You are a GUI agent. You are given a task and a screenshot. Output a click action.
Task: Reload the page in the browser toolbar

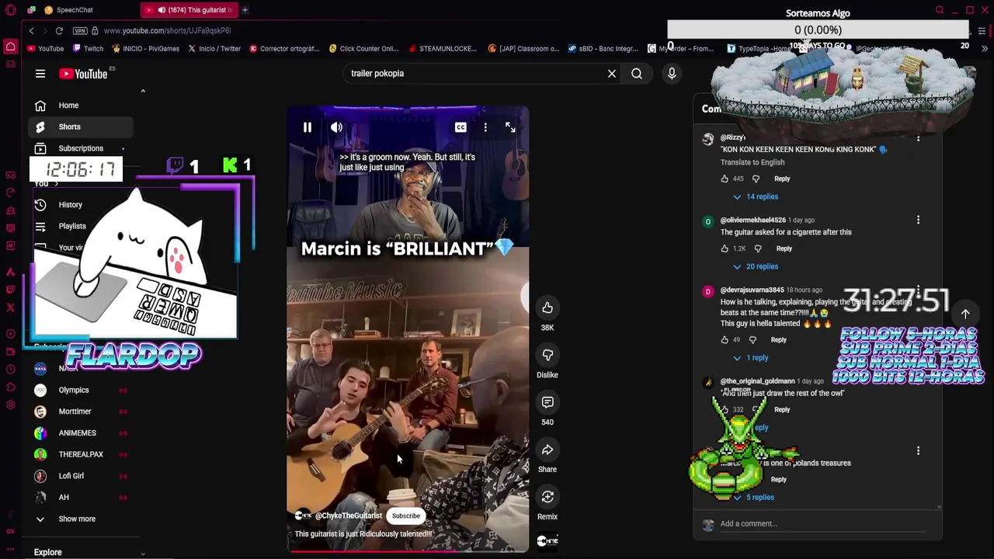point(59,30)
